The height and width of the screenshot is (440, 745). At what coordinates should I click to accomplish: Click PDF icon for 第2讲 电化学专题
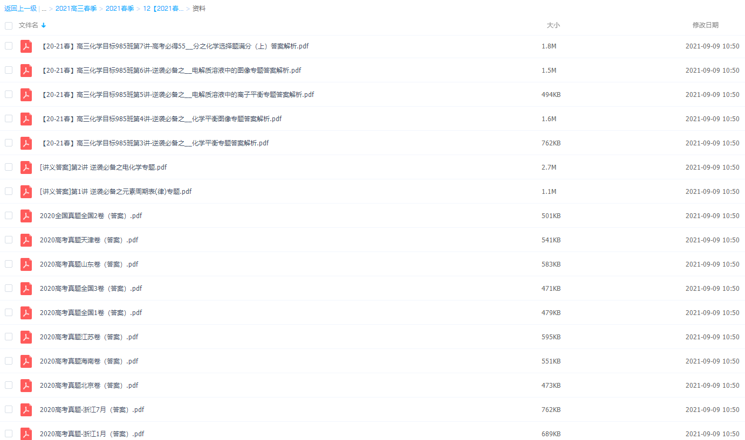[x=26, y=167]
